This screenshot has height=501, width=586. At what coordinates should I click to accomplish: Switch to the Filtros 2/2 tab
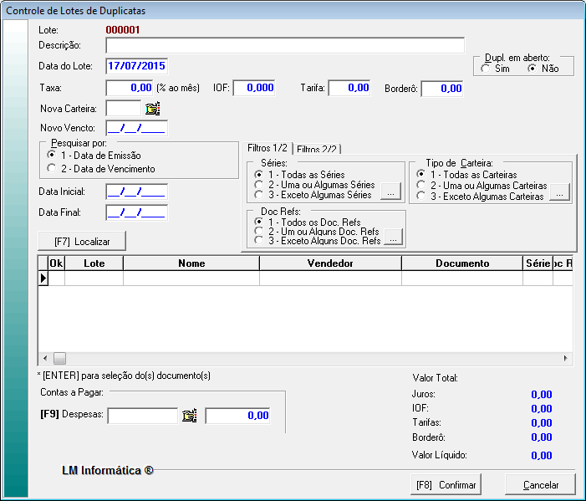317,149
